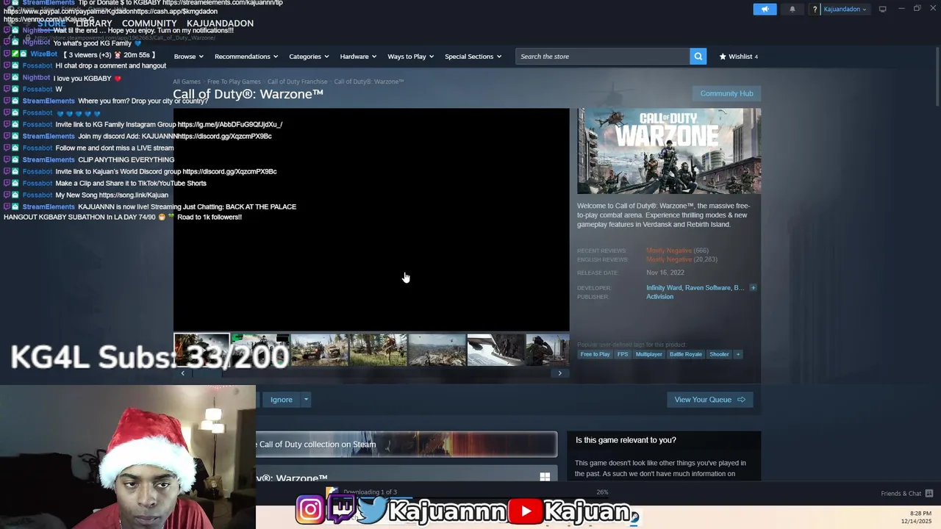Viewport: 941px width, 529px height.
Task: Expand the Recommendations menu
Action: 246,57
